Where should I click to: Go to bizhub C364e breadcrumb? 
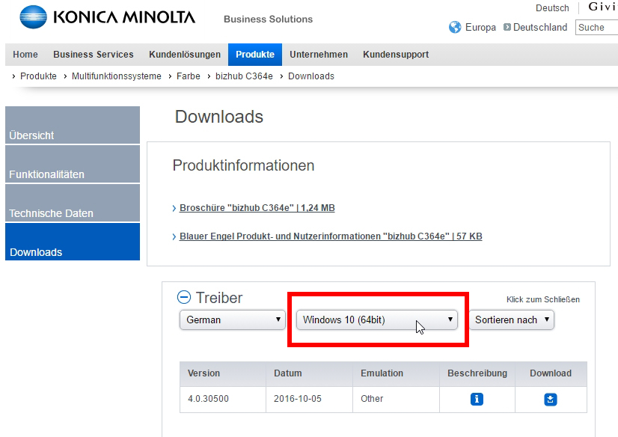[x=244, y=76]
